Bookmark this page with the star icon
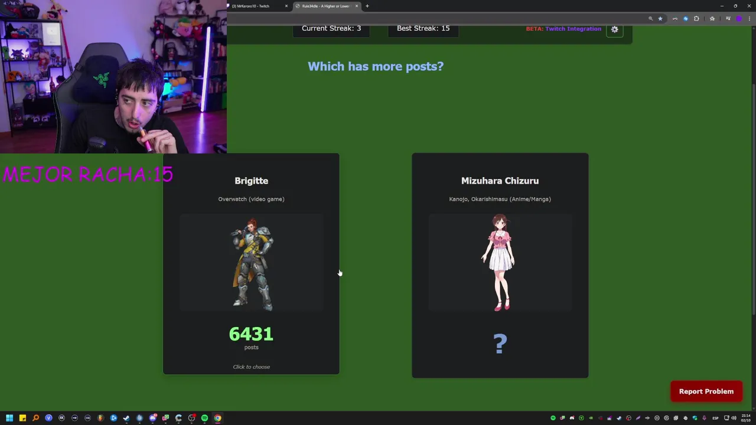This screenshot has height=425, width=756. [x=660, y=18]
